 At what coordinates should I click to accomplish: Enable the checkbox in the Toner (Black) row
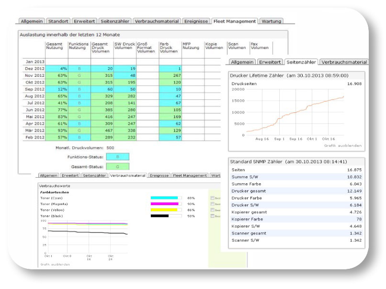[x=212, y=217]
